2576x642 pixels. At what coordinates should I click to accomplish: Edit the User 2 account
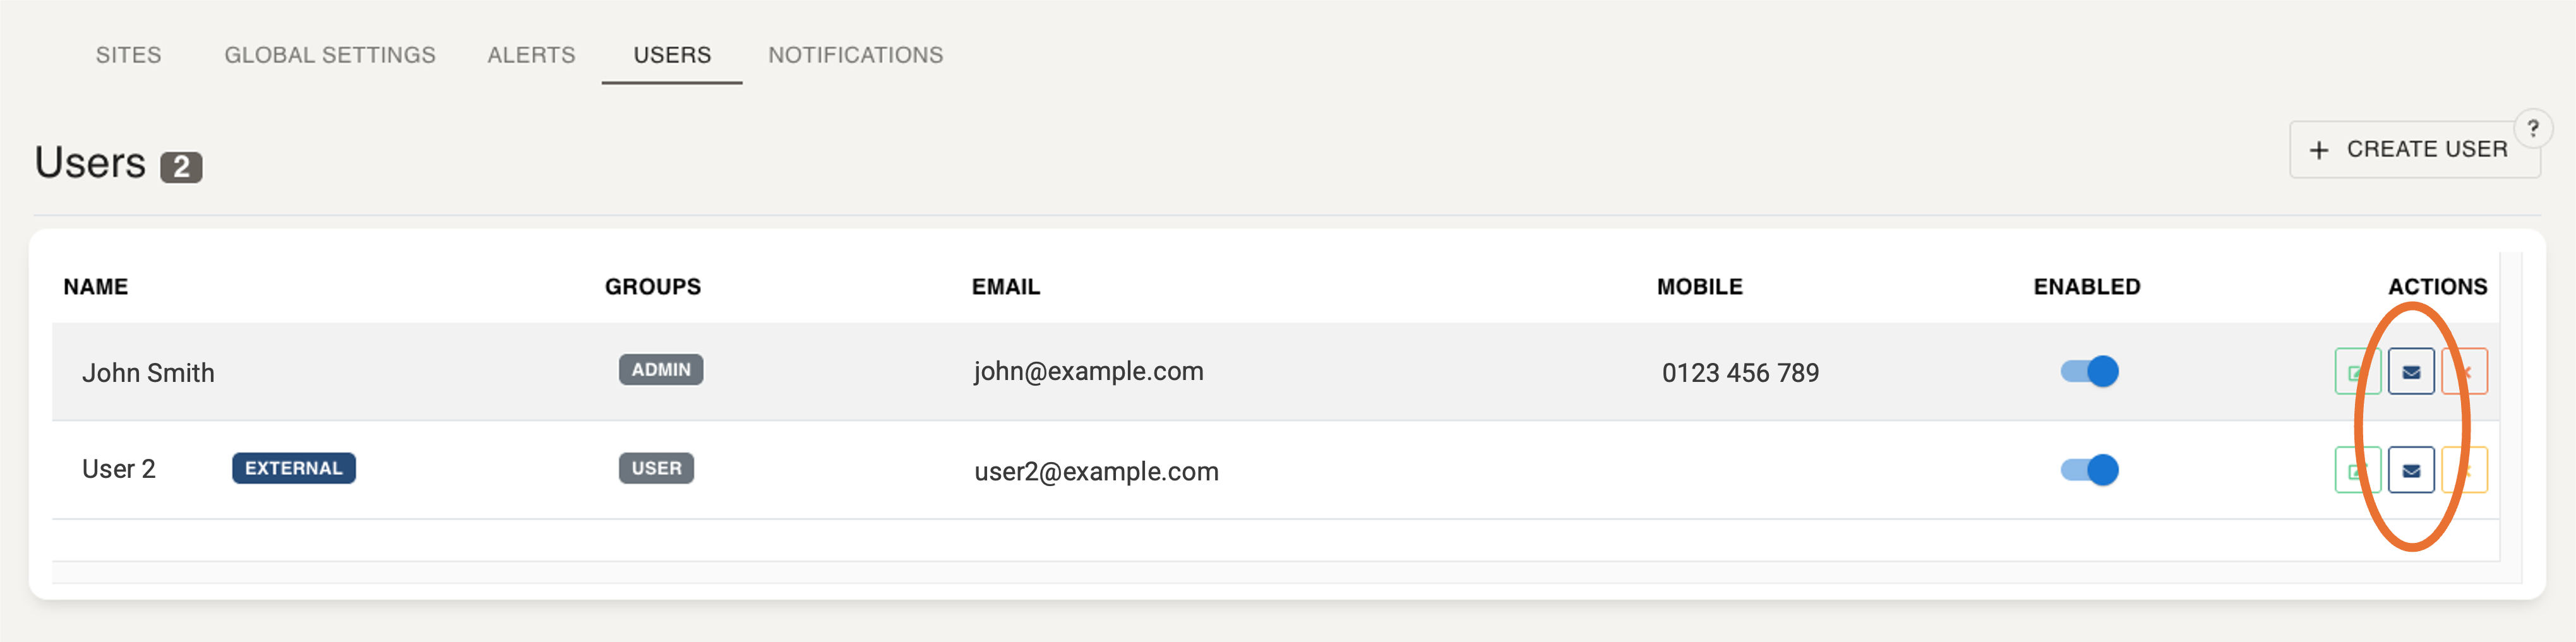(x=2356, y=470)
